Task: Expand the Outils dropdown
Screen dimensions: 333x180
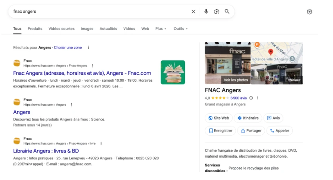Action: 181,29
